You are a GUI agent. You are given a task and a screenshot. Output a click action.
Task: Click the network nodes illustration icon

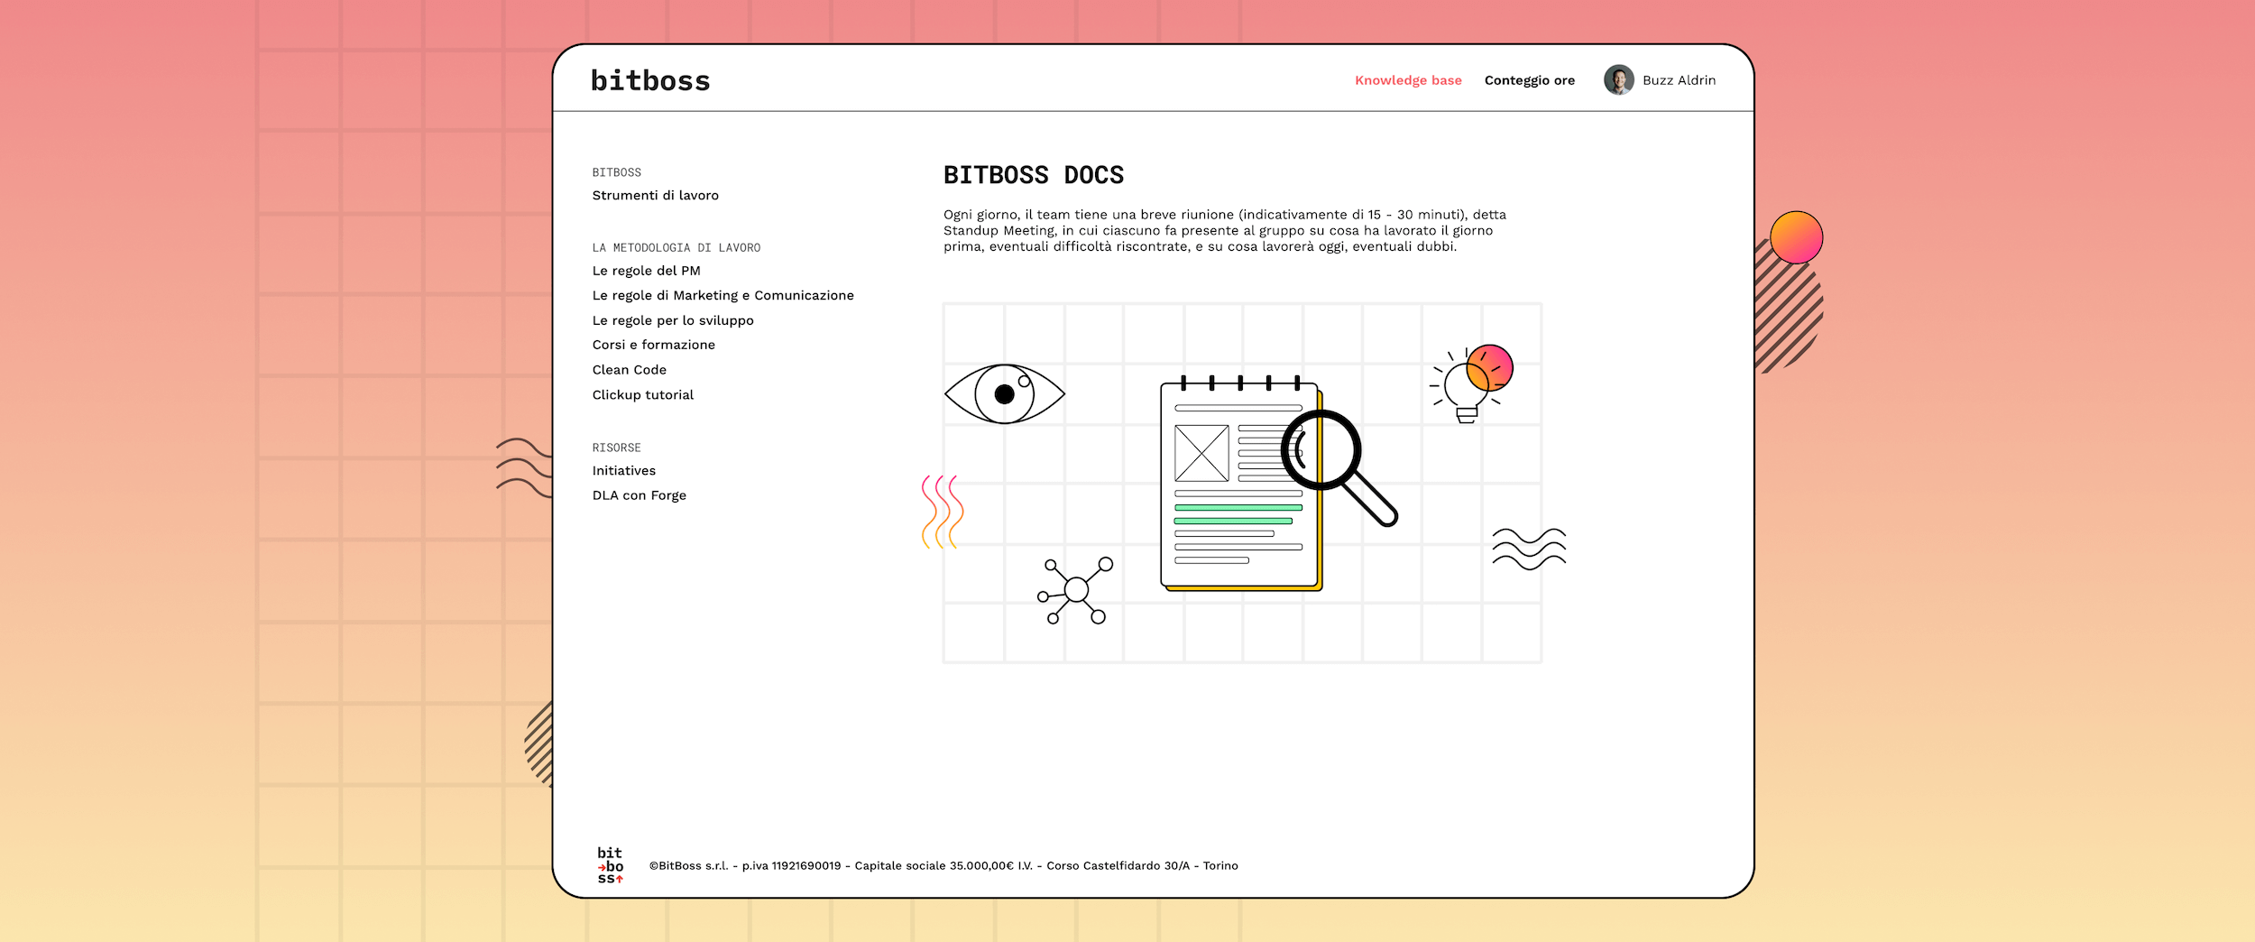click(1075, 591)
